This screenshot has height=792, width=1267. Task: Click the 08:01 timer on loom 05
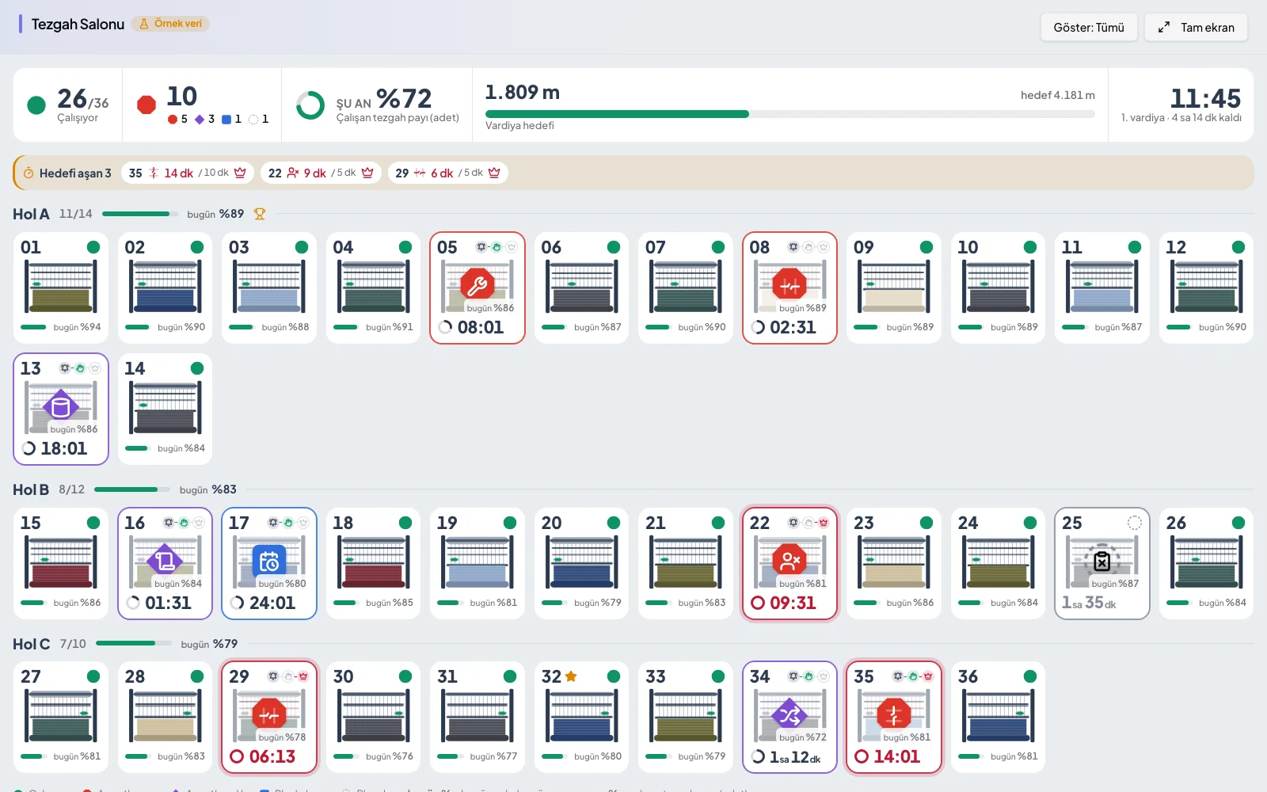481,327
